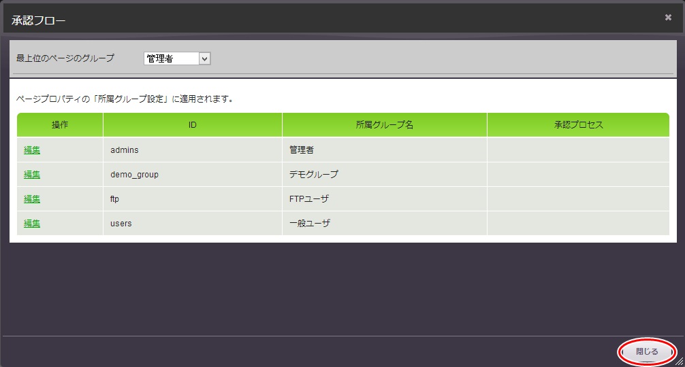Grab the dialog resize handle in the bottom corner
Screen dimensions: 685x367
680,362
